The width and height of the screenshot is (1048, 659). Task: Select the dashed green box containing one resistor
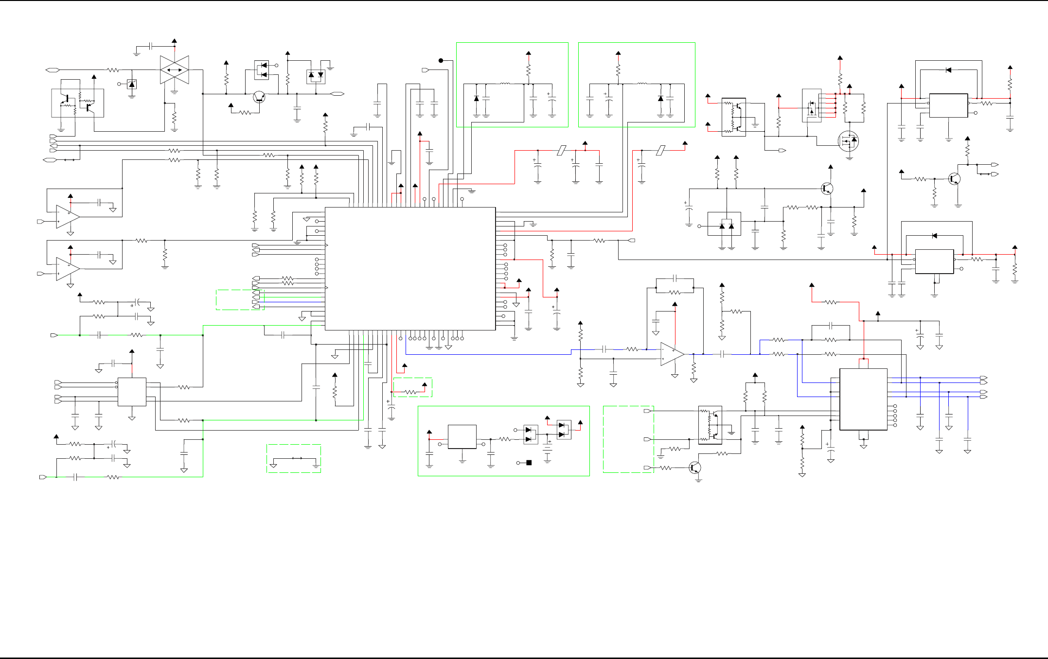412,387
